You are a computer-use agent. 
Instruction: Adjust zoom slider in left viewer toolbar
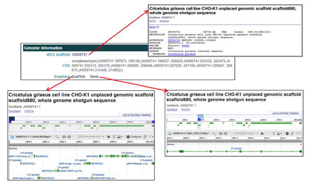pyautogui.click(x=89, y=137)
